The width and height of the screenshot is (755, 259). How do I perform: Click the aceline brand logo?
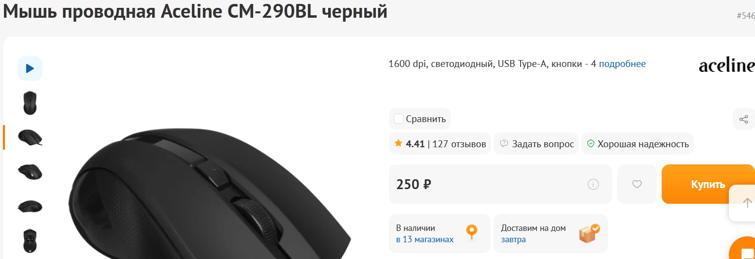pos(727,65)
